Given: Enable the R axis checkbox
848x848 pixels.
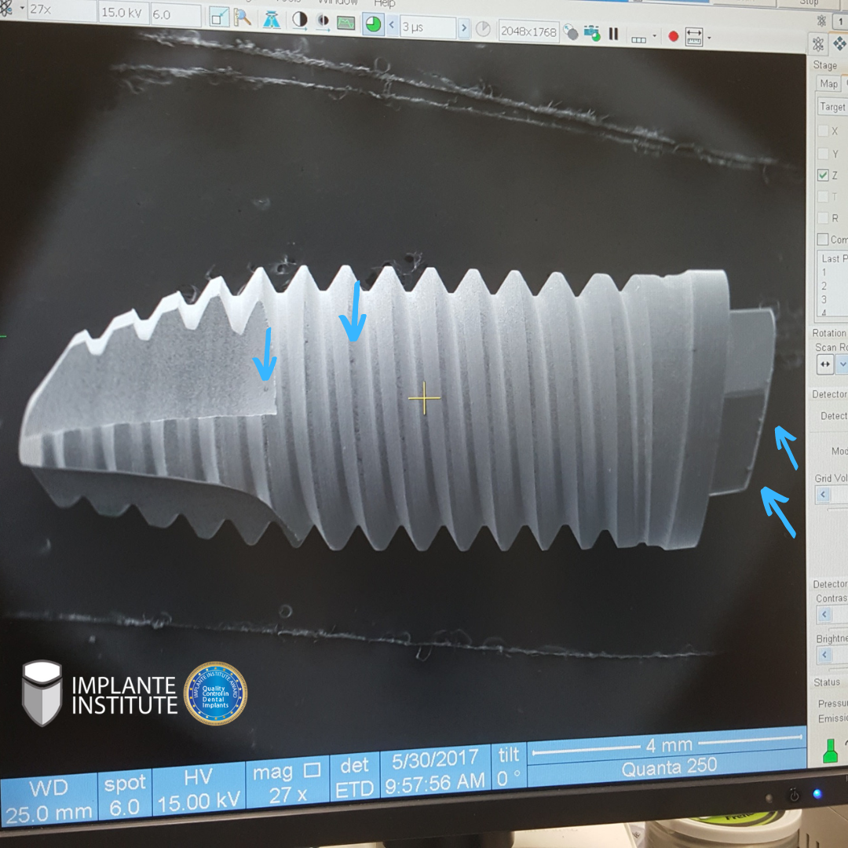Looking at the screenshot, I should click(823, 217).
